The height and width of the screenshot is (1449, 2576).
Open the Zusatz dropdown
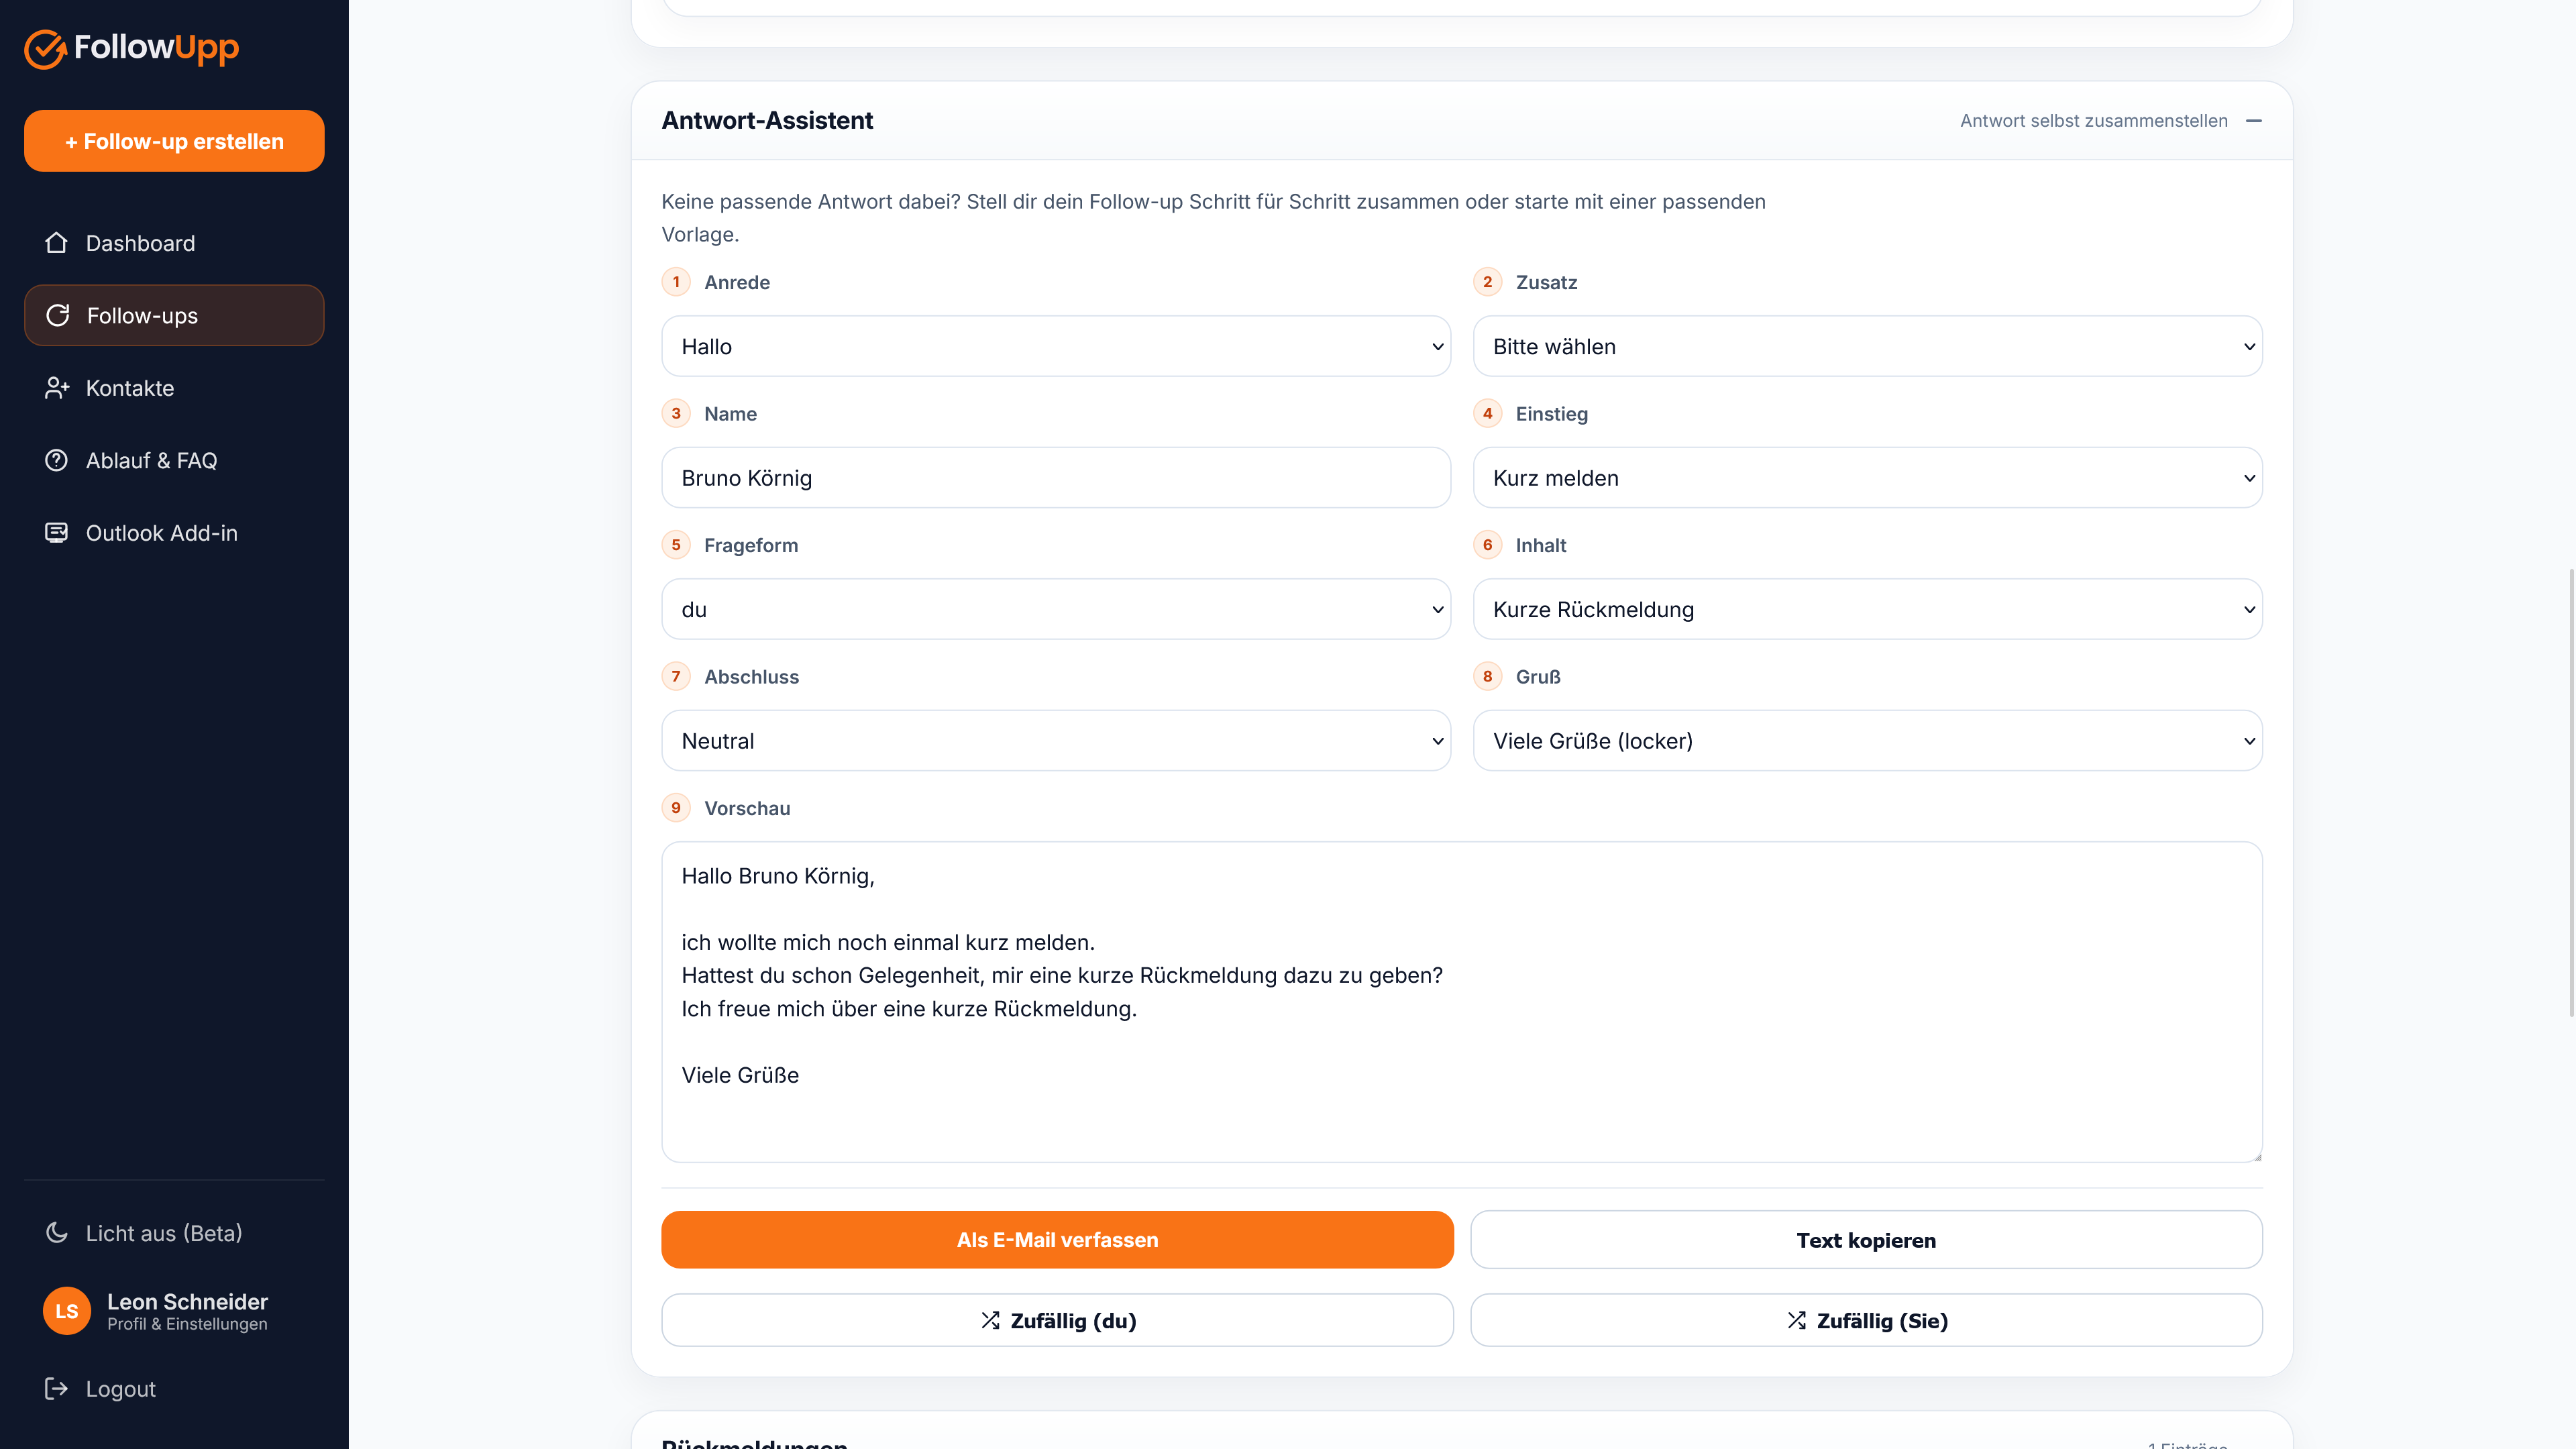click(1867, 346)
